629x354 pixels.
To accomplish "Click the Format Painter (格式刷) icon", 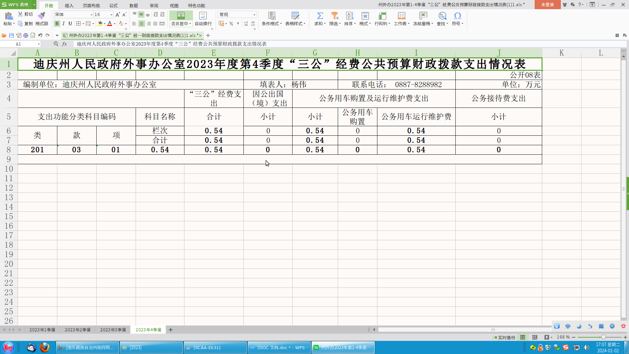I will coord(42,16).
